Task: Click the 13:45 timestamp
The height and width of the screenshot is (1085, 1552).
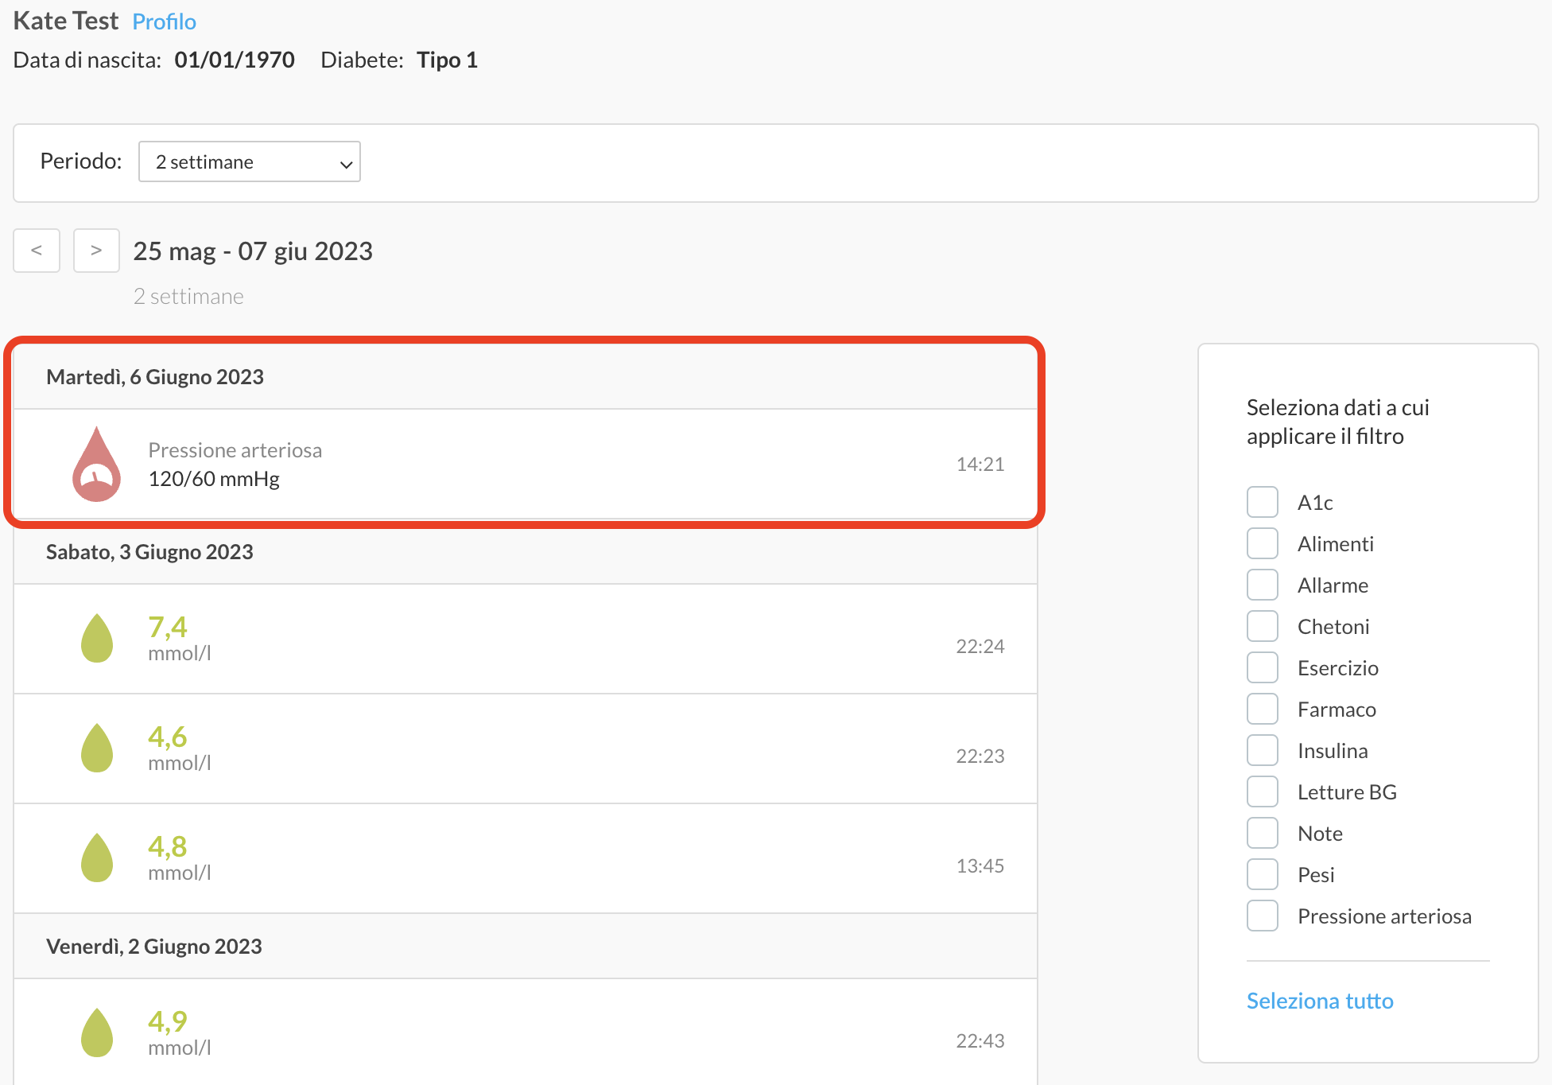Action: [x=980, y=866]
